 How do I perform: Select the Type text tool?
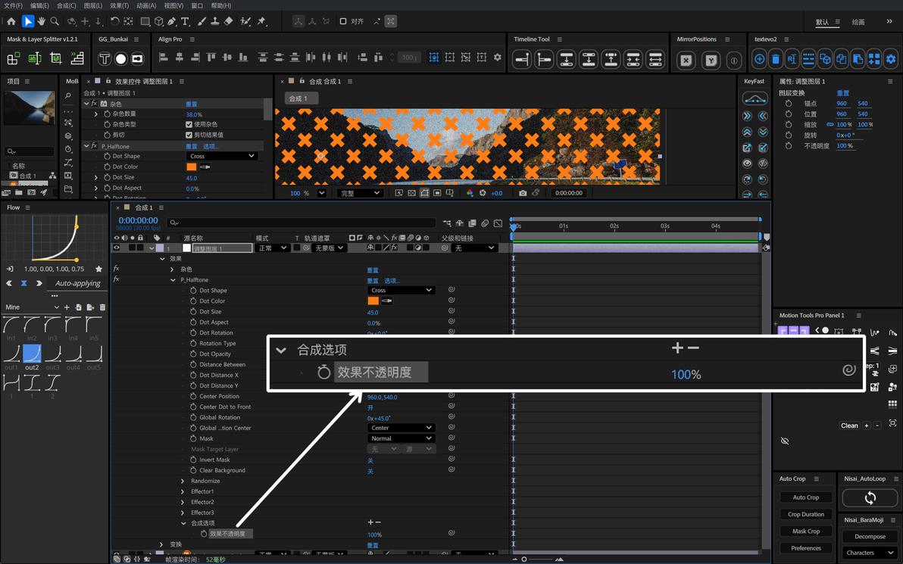tap(185, 21)
